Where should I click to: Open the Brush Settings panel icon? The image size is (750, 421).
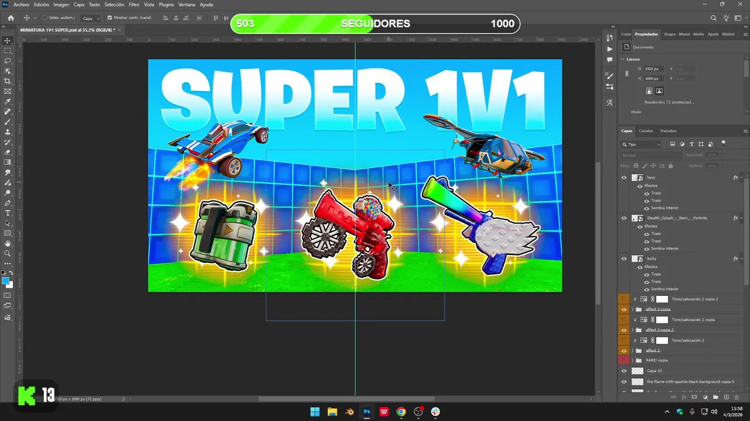[610, 76]
